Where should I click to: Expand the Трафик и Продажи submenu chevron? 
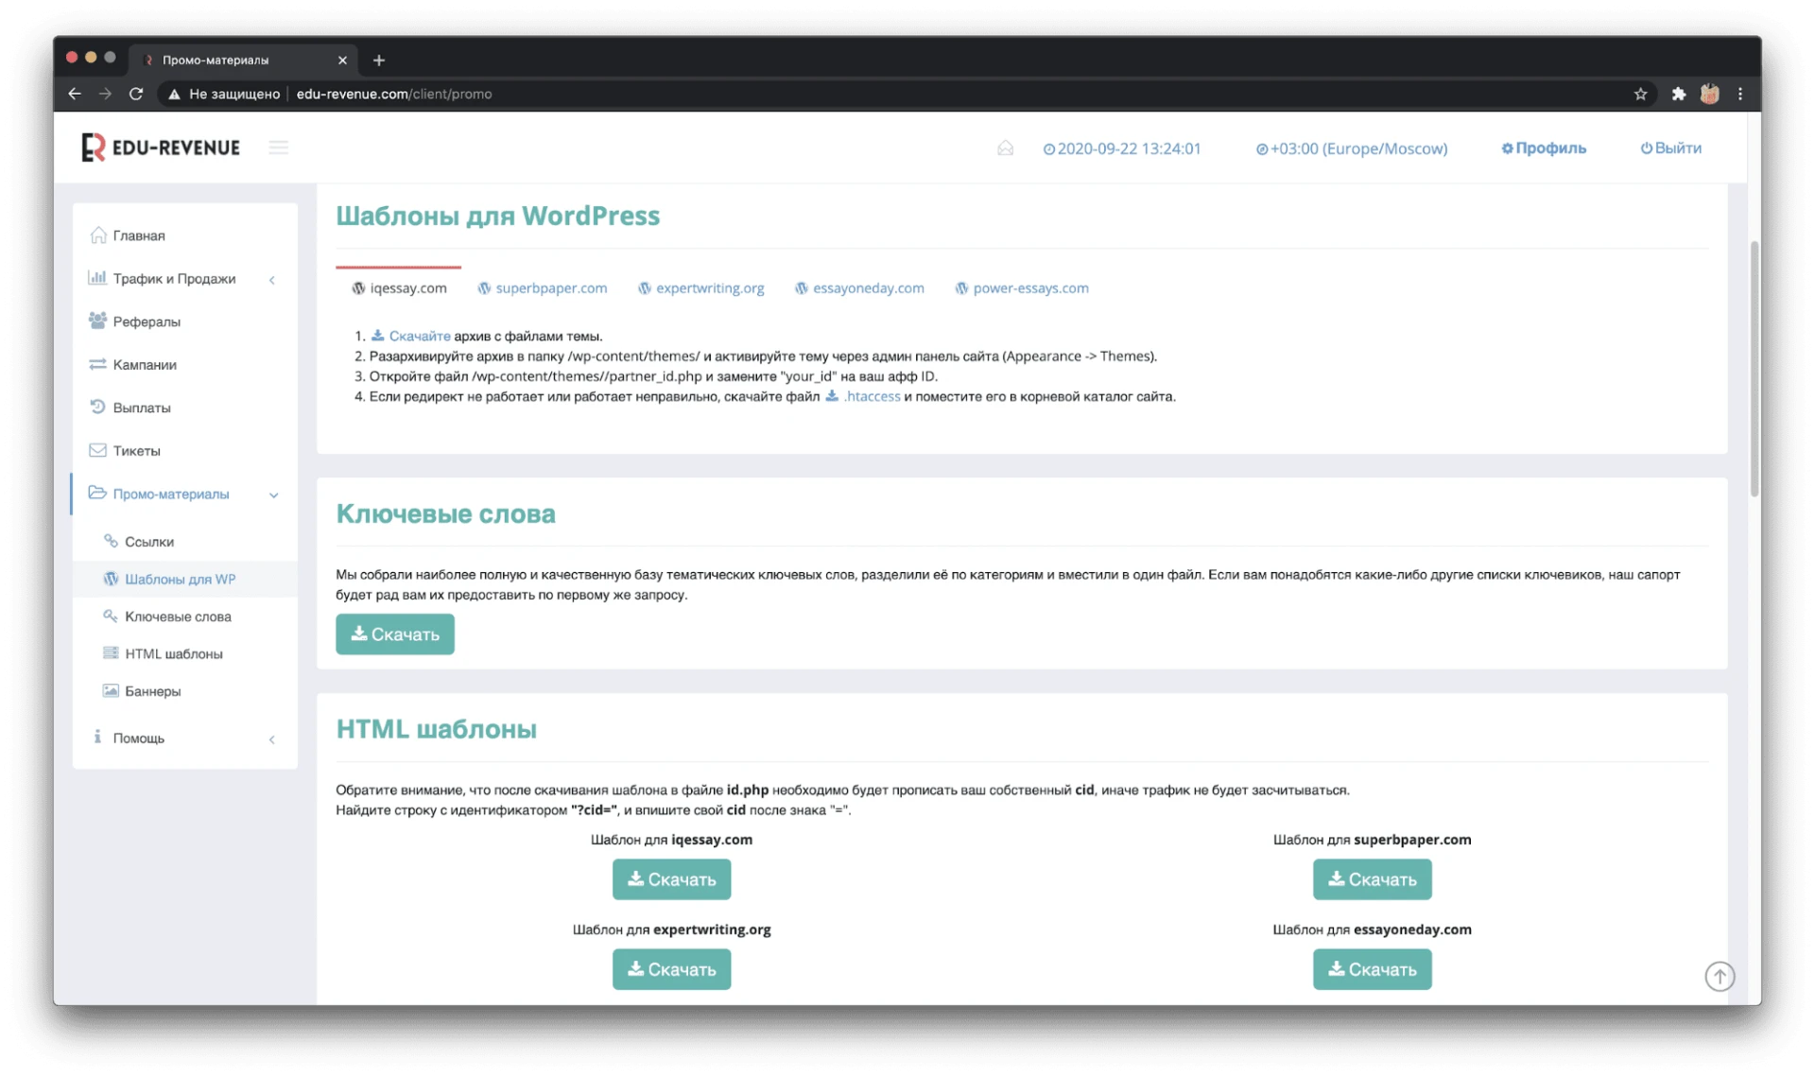tap(272, 279)
